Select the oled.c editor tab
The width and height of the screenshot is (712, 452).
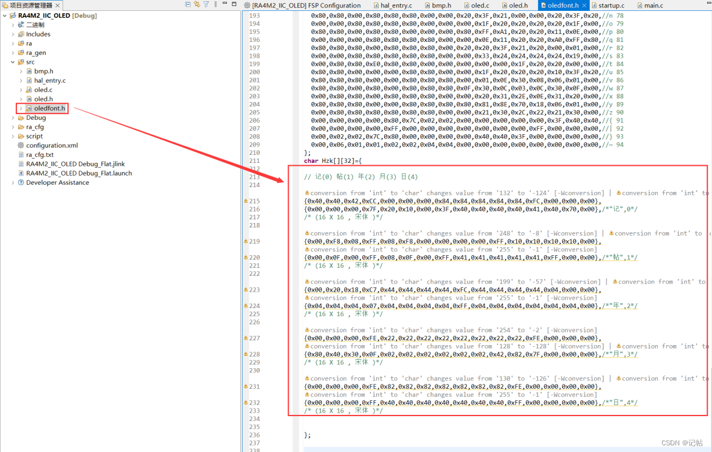(478, 5)
